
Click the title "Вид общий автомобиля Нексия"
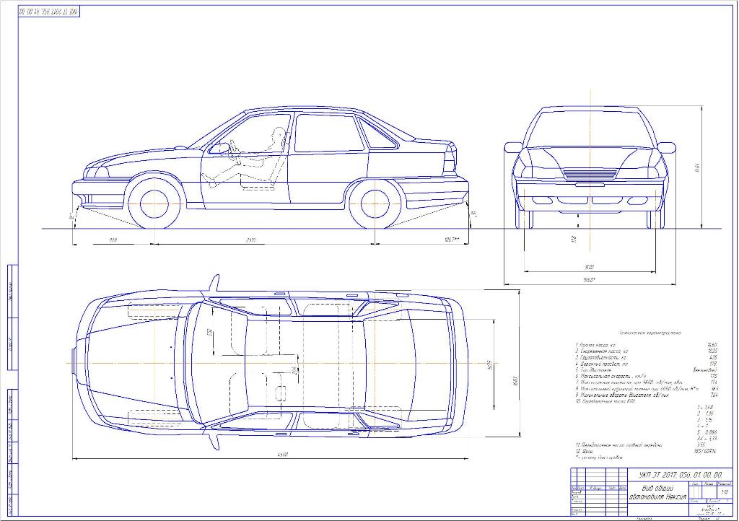point(658,492)
